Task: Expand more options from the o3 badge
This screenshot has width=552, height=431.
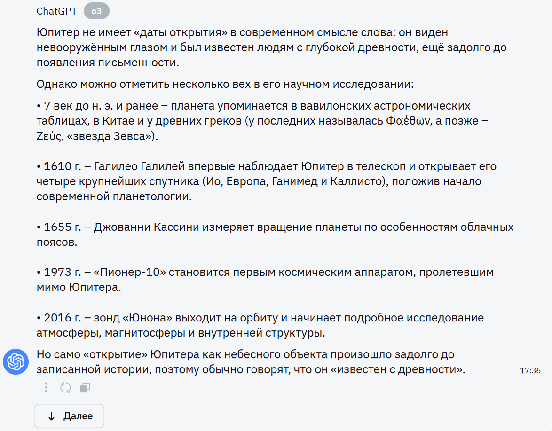Action: click(96, 11)
